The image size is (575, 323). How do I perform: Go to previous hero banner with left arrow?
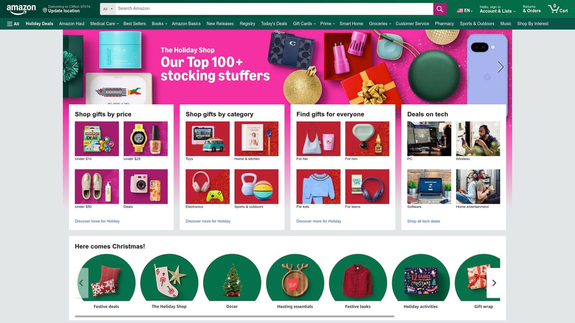tap(75, 67)
